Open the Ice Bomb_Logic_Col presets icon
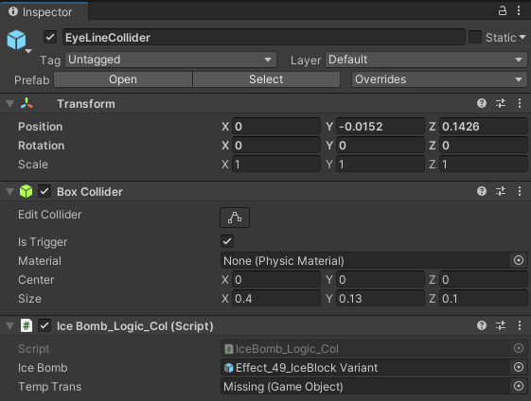The image size is (531, 401). point(501,325)
